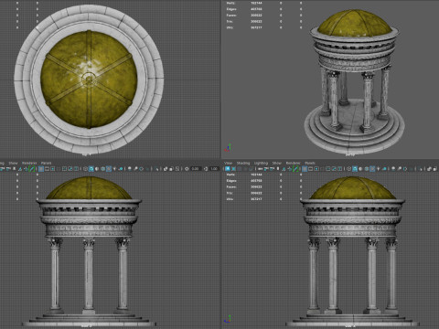The height and width of the screenshot is (329, 439).
Task: Open Lighting menu of lower-right panel
Action: tap(261, 163)
